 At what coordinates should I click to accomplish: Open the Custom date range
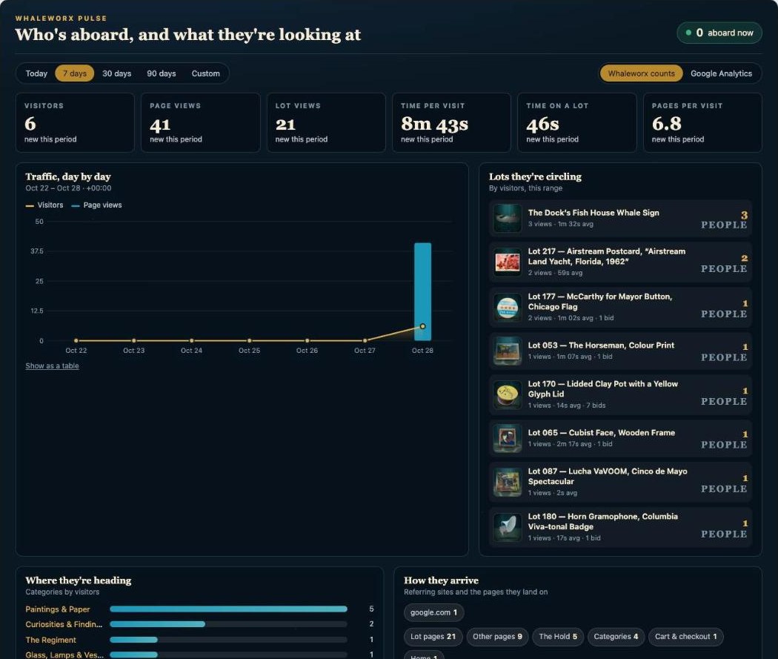point(205,73)
